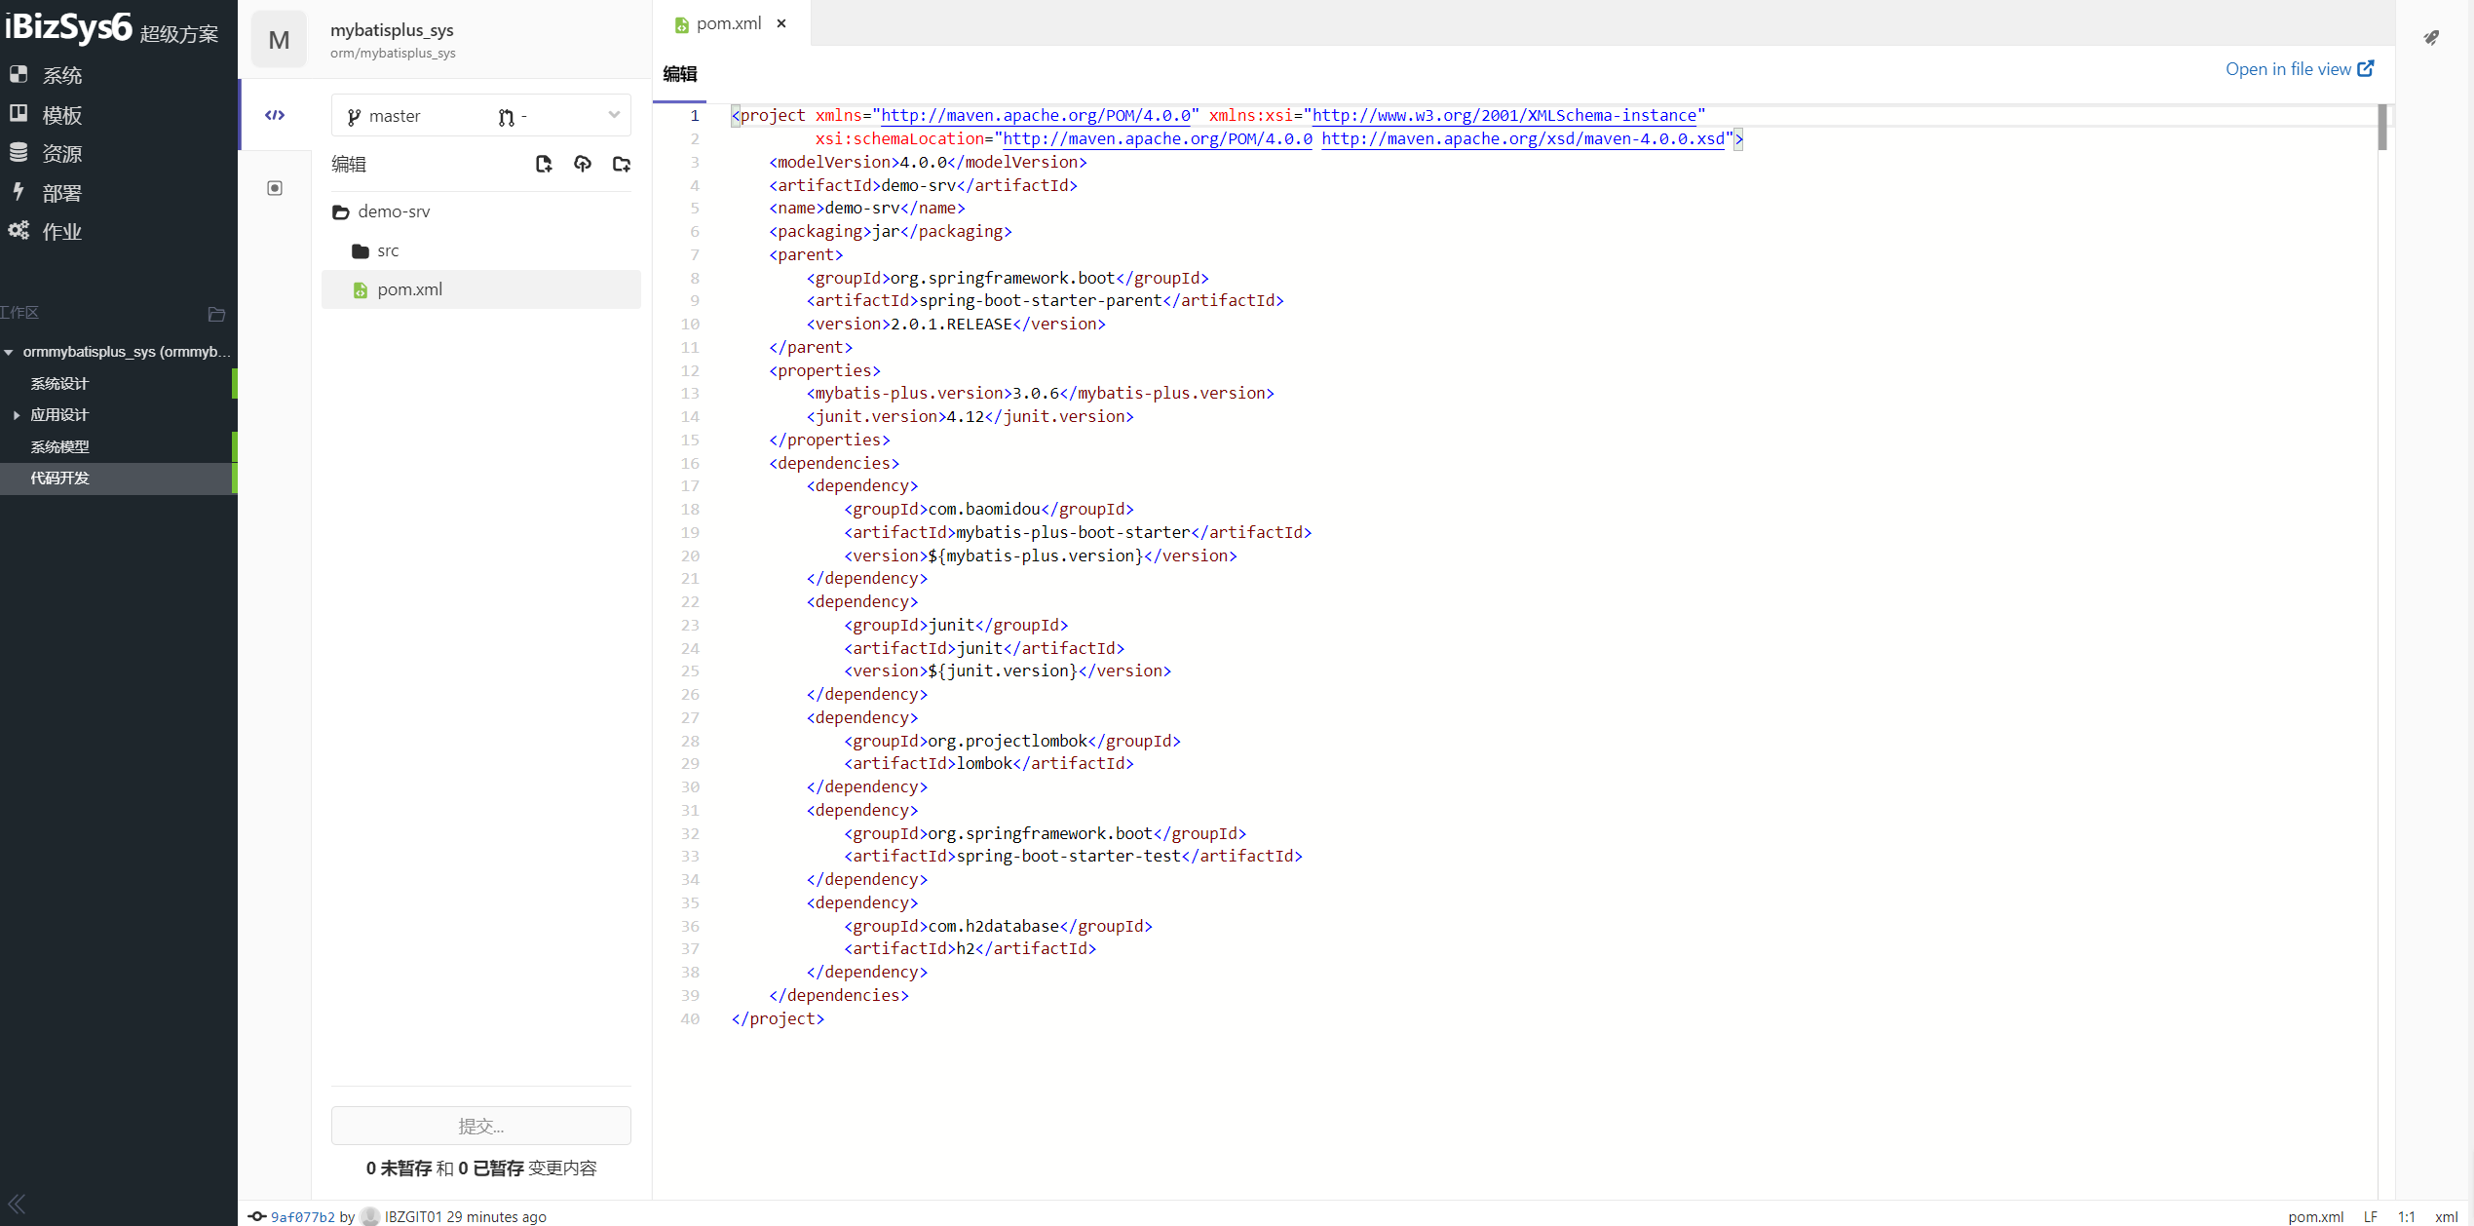Click the M project avatar

279,39
